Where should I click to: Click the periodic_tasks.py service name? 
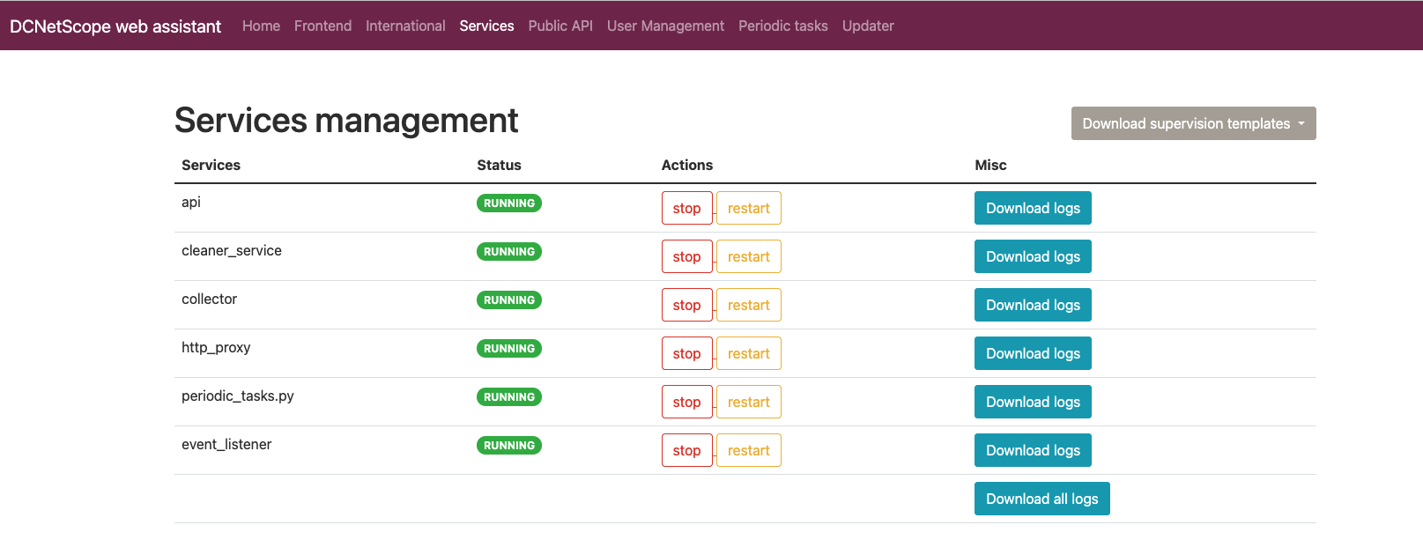click(x=238, y=396)
